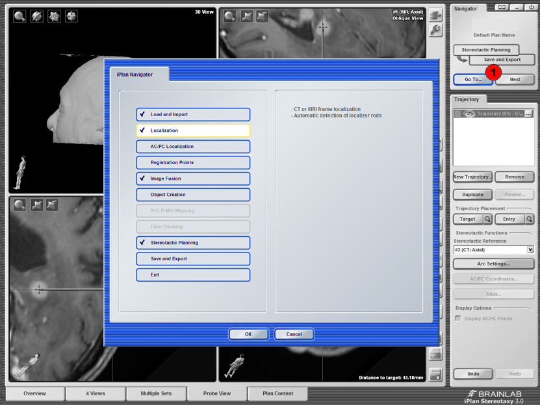540x405 pixels.
Task: Open the 4 Views tab
Action: (x=94, y=393)
